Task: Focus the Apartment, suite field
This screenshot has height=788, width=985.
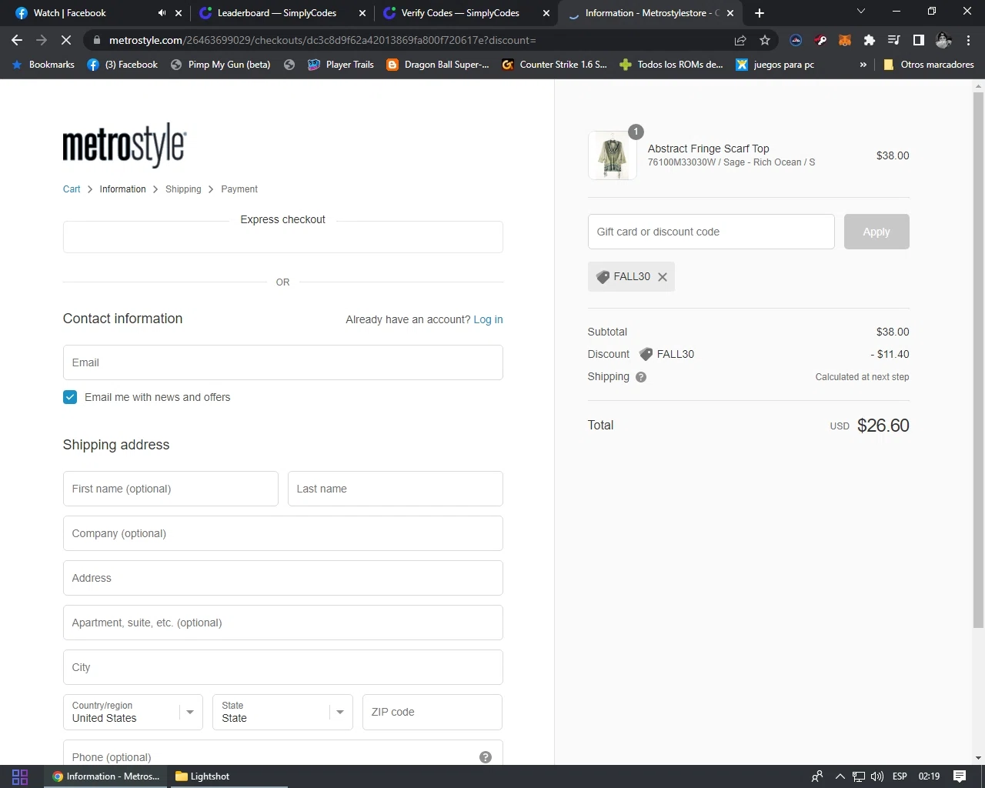Action: (283, 623)
